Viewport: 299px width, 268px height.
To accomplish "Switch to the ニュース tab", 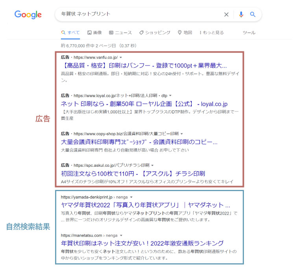I will click(x=120, y=33).
